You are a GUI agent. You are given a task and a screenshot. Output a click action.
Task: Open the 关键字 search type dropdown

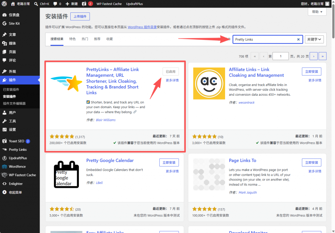(x=314, y=39)
